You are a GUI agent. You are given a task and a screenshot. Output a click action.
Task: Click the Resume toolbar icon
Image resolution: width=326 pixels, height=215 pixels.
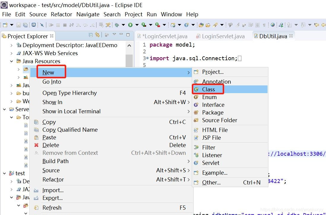(x=51, y=25)
